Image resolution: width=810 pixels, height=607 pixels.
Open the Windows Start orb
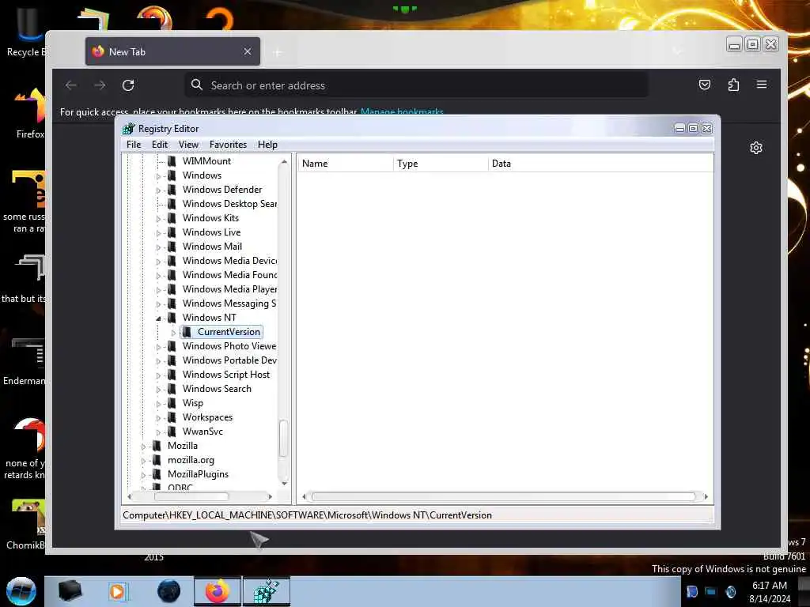pos(21,591)
